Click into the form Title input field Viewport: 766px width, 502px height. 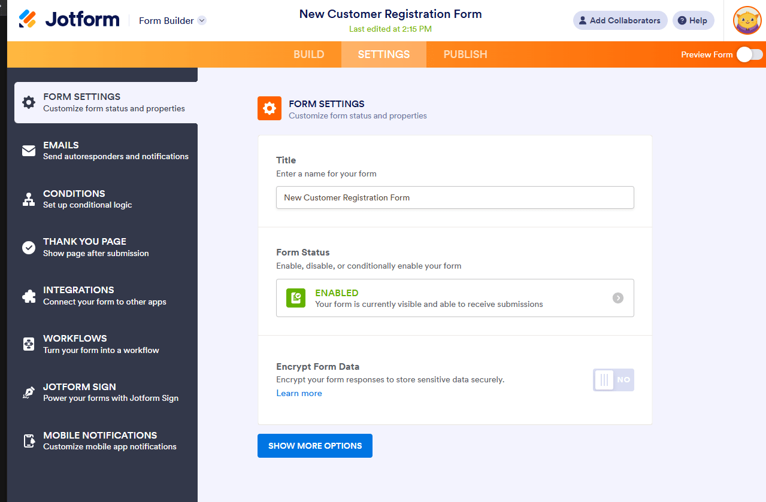coord(455,197)
